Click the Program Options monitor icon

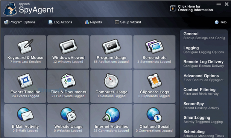point(6,22)
